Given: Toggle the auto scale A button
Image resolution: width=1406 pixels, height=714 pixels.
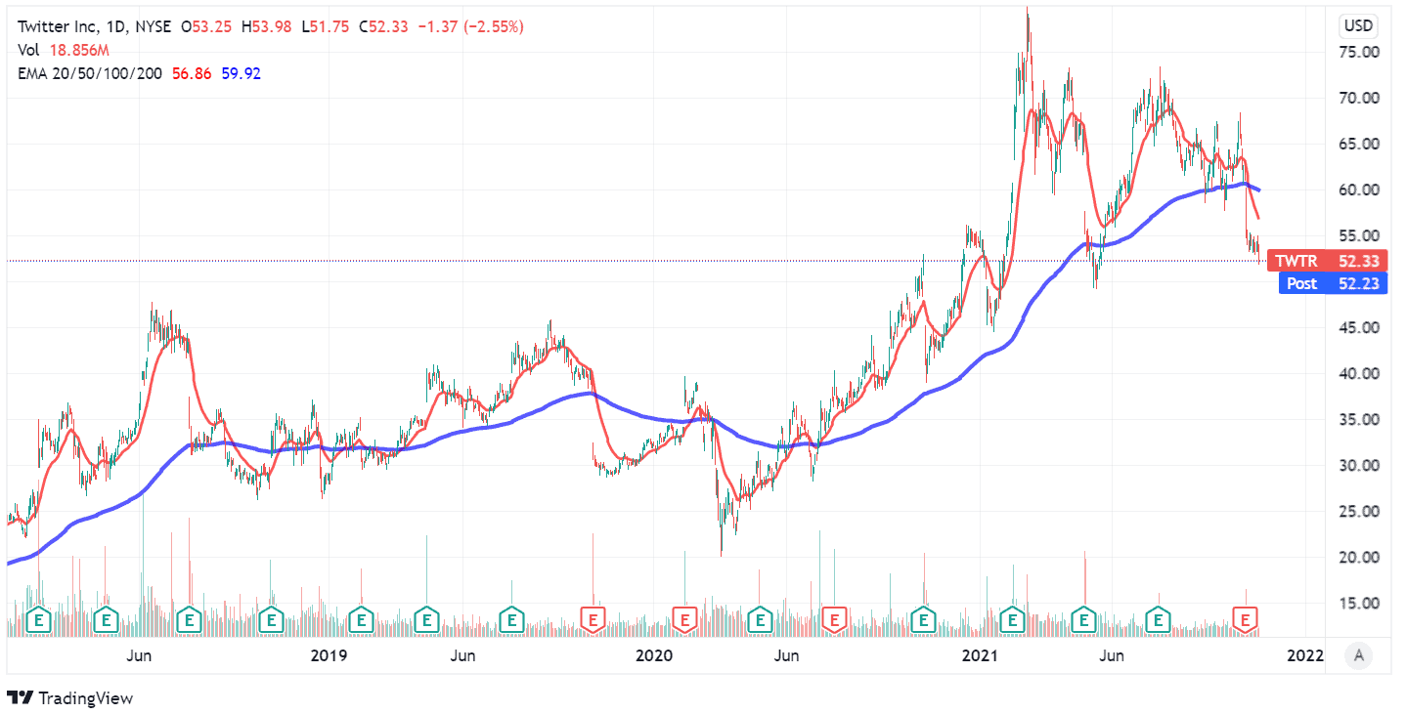Looking at the screenshot, I should pos(1357,656).
